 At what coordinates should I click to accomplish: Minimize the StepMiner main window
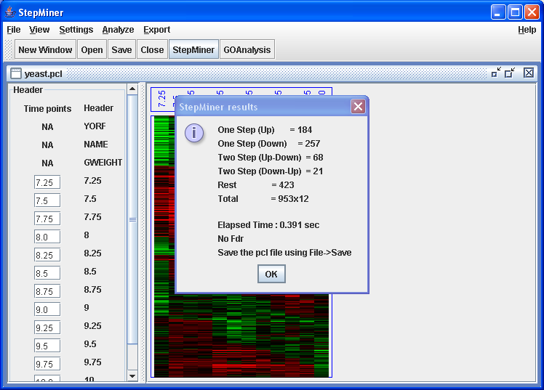(498, 12)
